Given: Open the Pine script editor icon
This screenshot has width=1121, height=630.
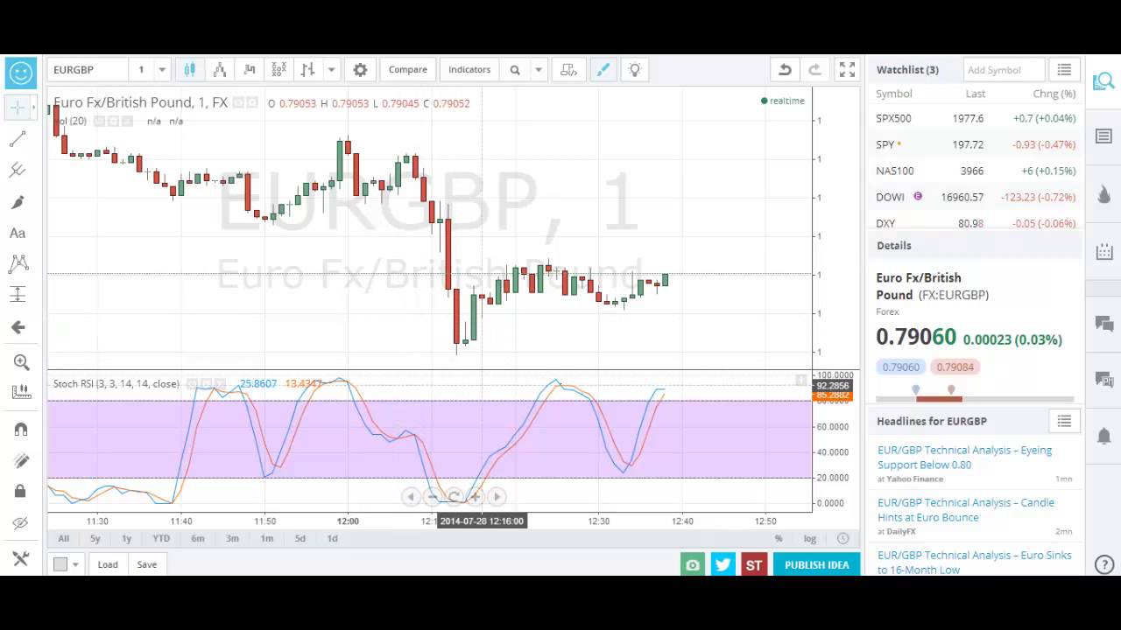Looking at the screenshot, I should point(569,70).
